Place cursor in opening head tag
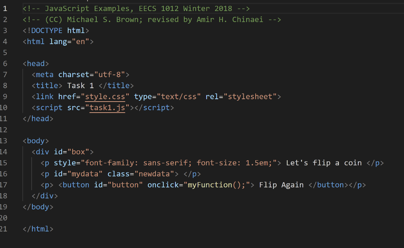This screenshot has height=248, width=404. coord(36,63)
